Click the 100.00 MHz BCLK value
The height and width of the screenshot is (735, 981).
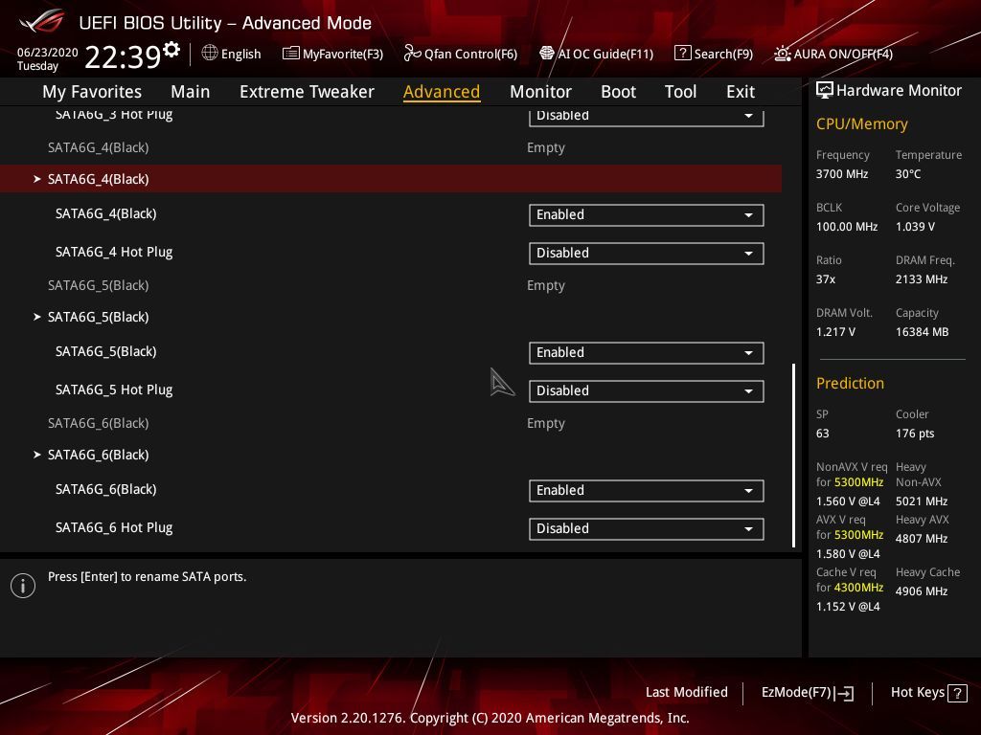847,227
